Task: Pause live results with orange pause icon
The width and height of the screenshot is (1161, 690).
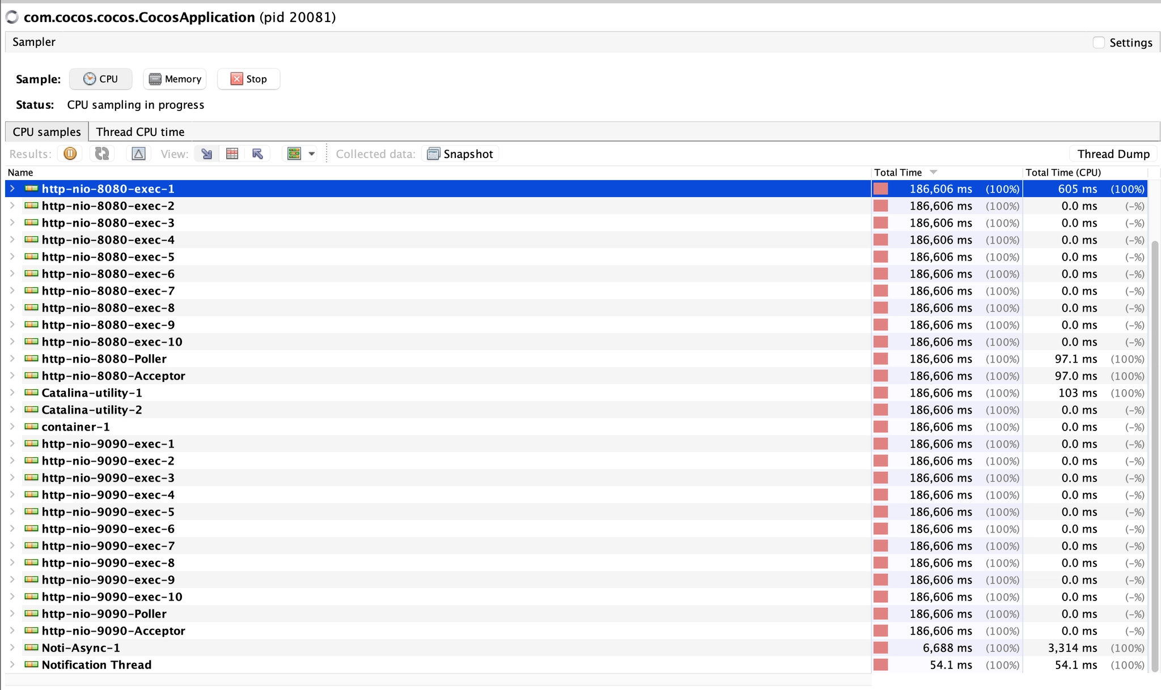Action: pyautogui.click(x=70, y=154)
